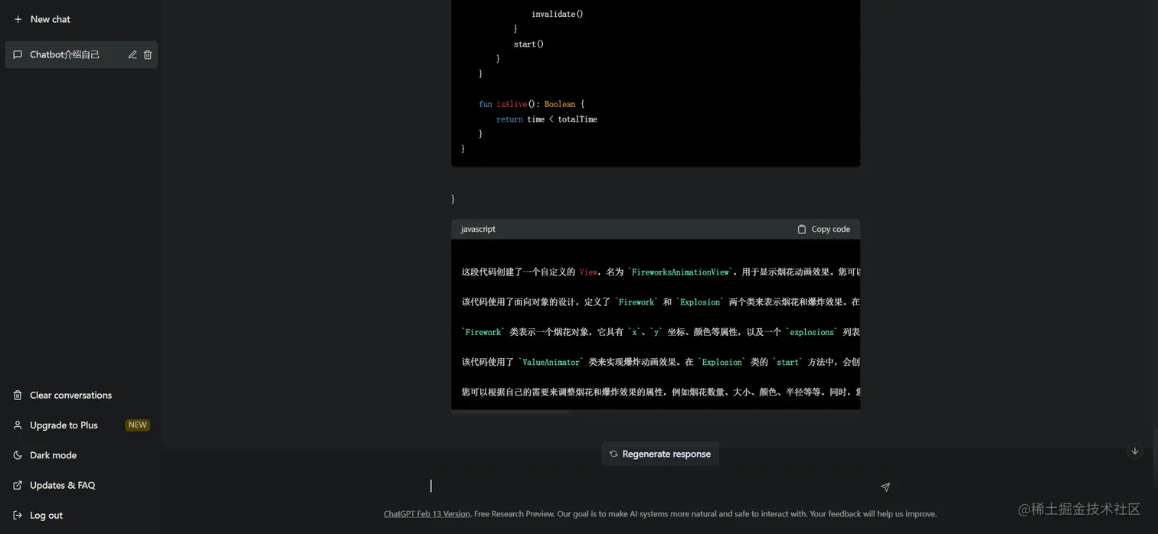Click the code line 'fun isAlive(): Boolean {'
The image size is (1158, 534).
click(x=532, y=104)
